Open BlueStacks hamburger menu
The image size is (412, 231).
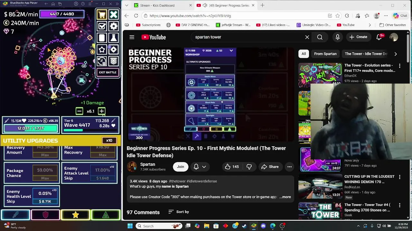[90, 4]
